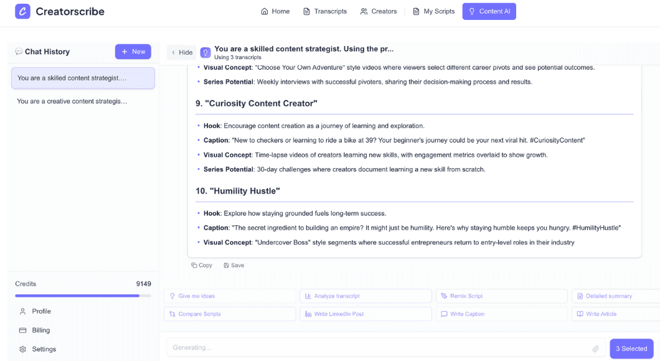Click the Credits usage progress bar
660x361 pixels.
(83, 296)
